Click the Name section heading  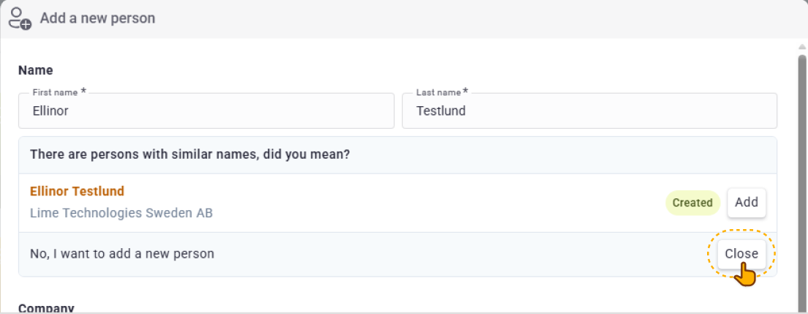(x=36, y=70)
